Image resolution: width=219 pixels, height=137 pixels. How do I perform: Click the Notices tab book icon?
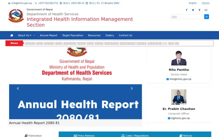click(181, 136)
